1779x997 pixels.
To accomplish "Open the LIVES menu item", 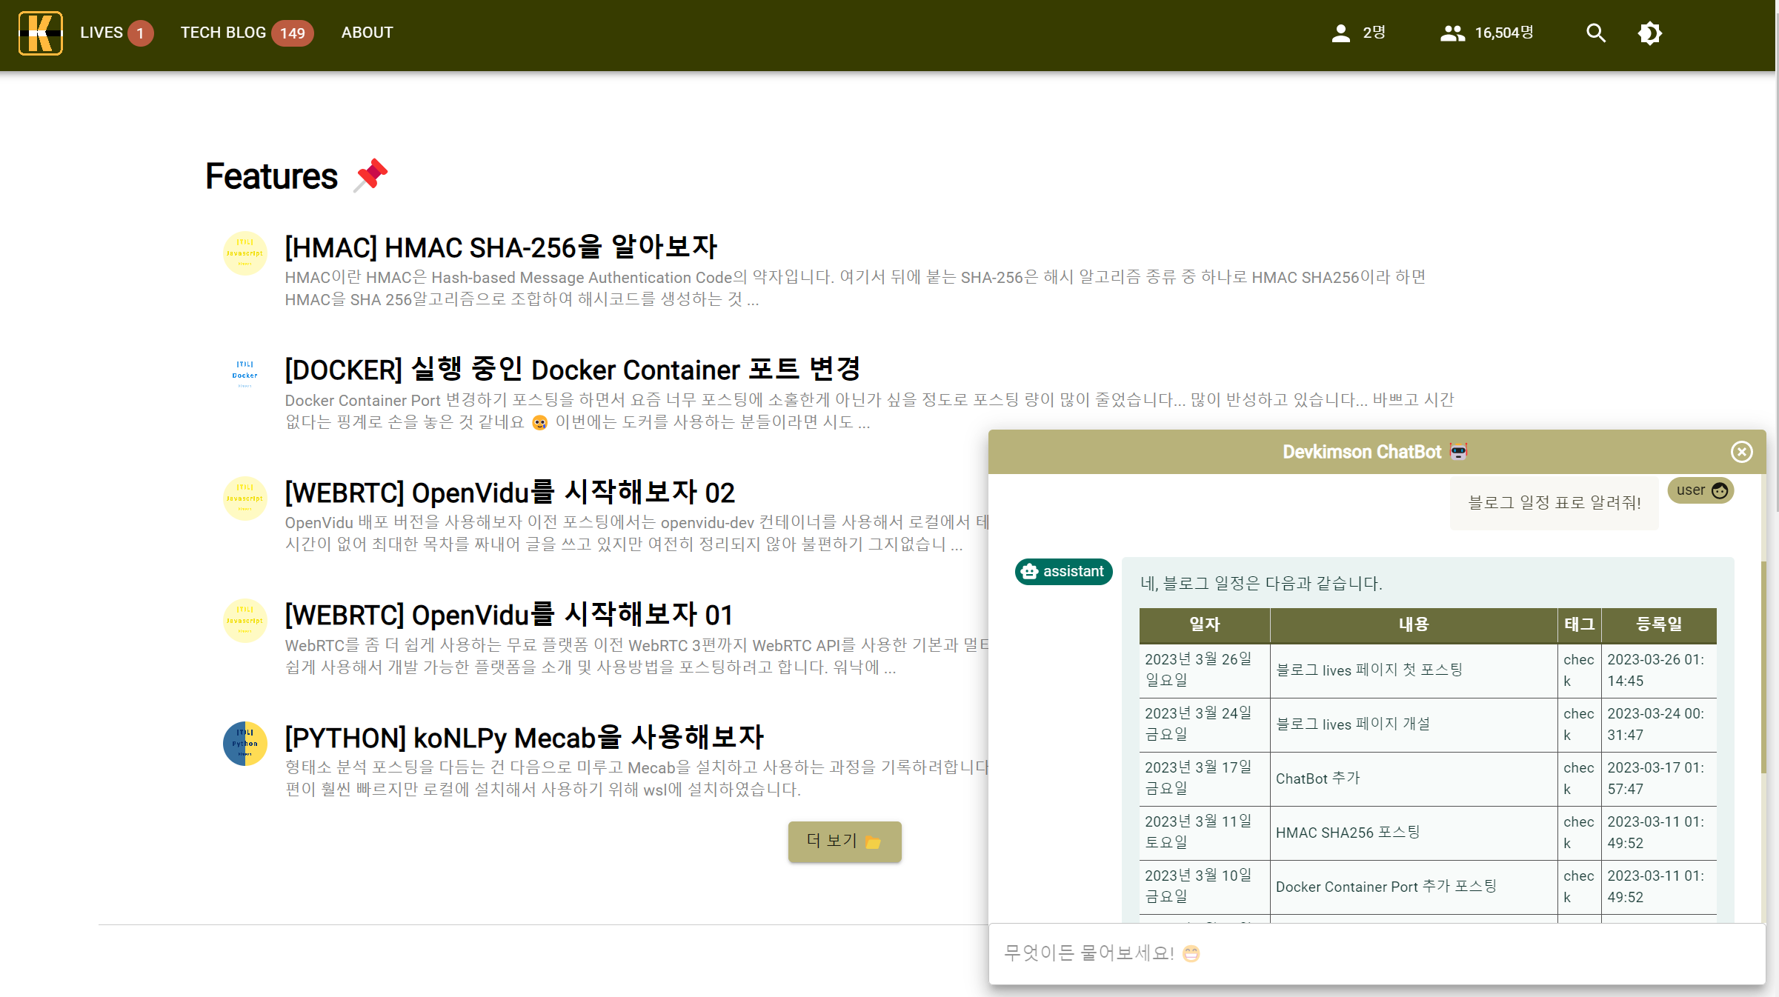I will click(102, 33).
